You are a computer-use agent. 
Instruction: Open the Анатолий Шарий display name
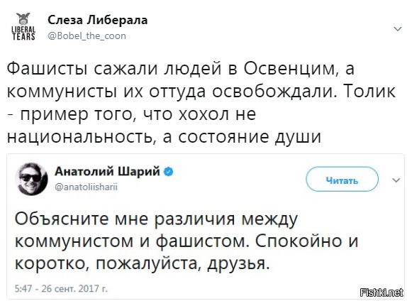pos(108,172)
